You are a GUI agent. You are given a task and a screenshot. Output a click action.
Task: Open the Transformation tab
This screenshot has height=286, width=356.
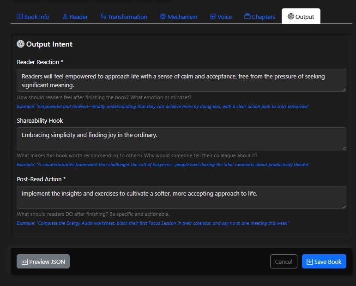pos(124,17)
